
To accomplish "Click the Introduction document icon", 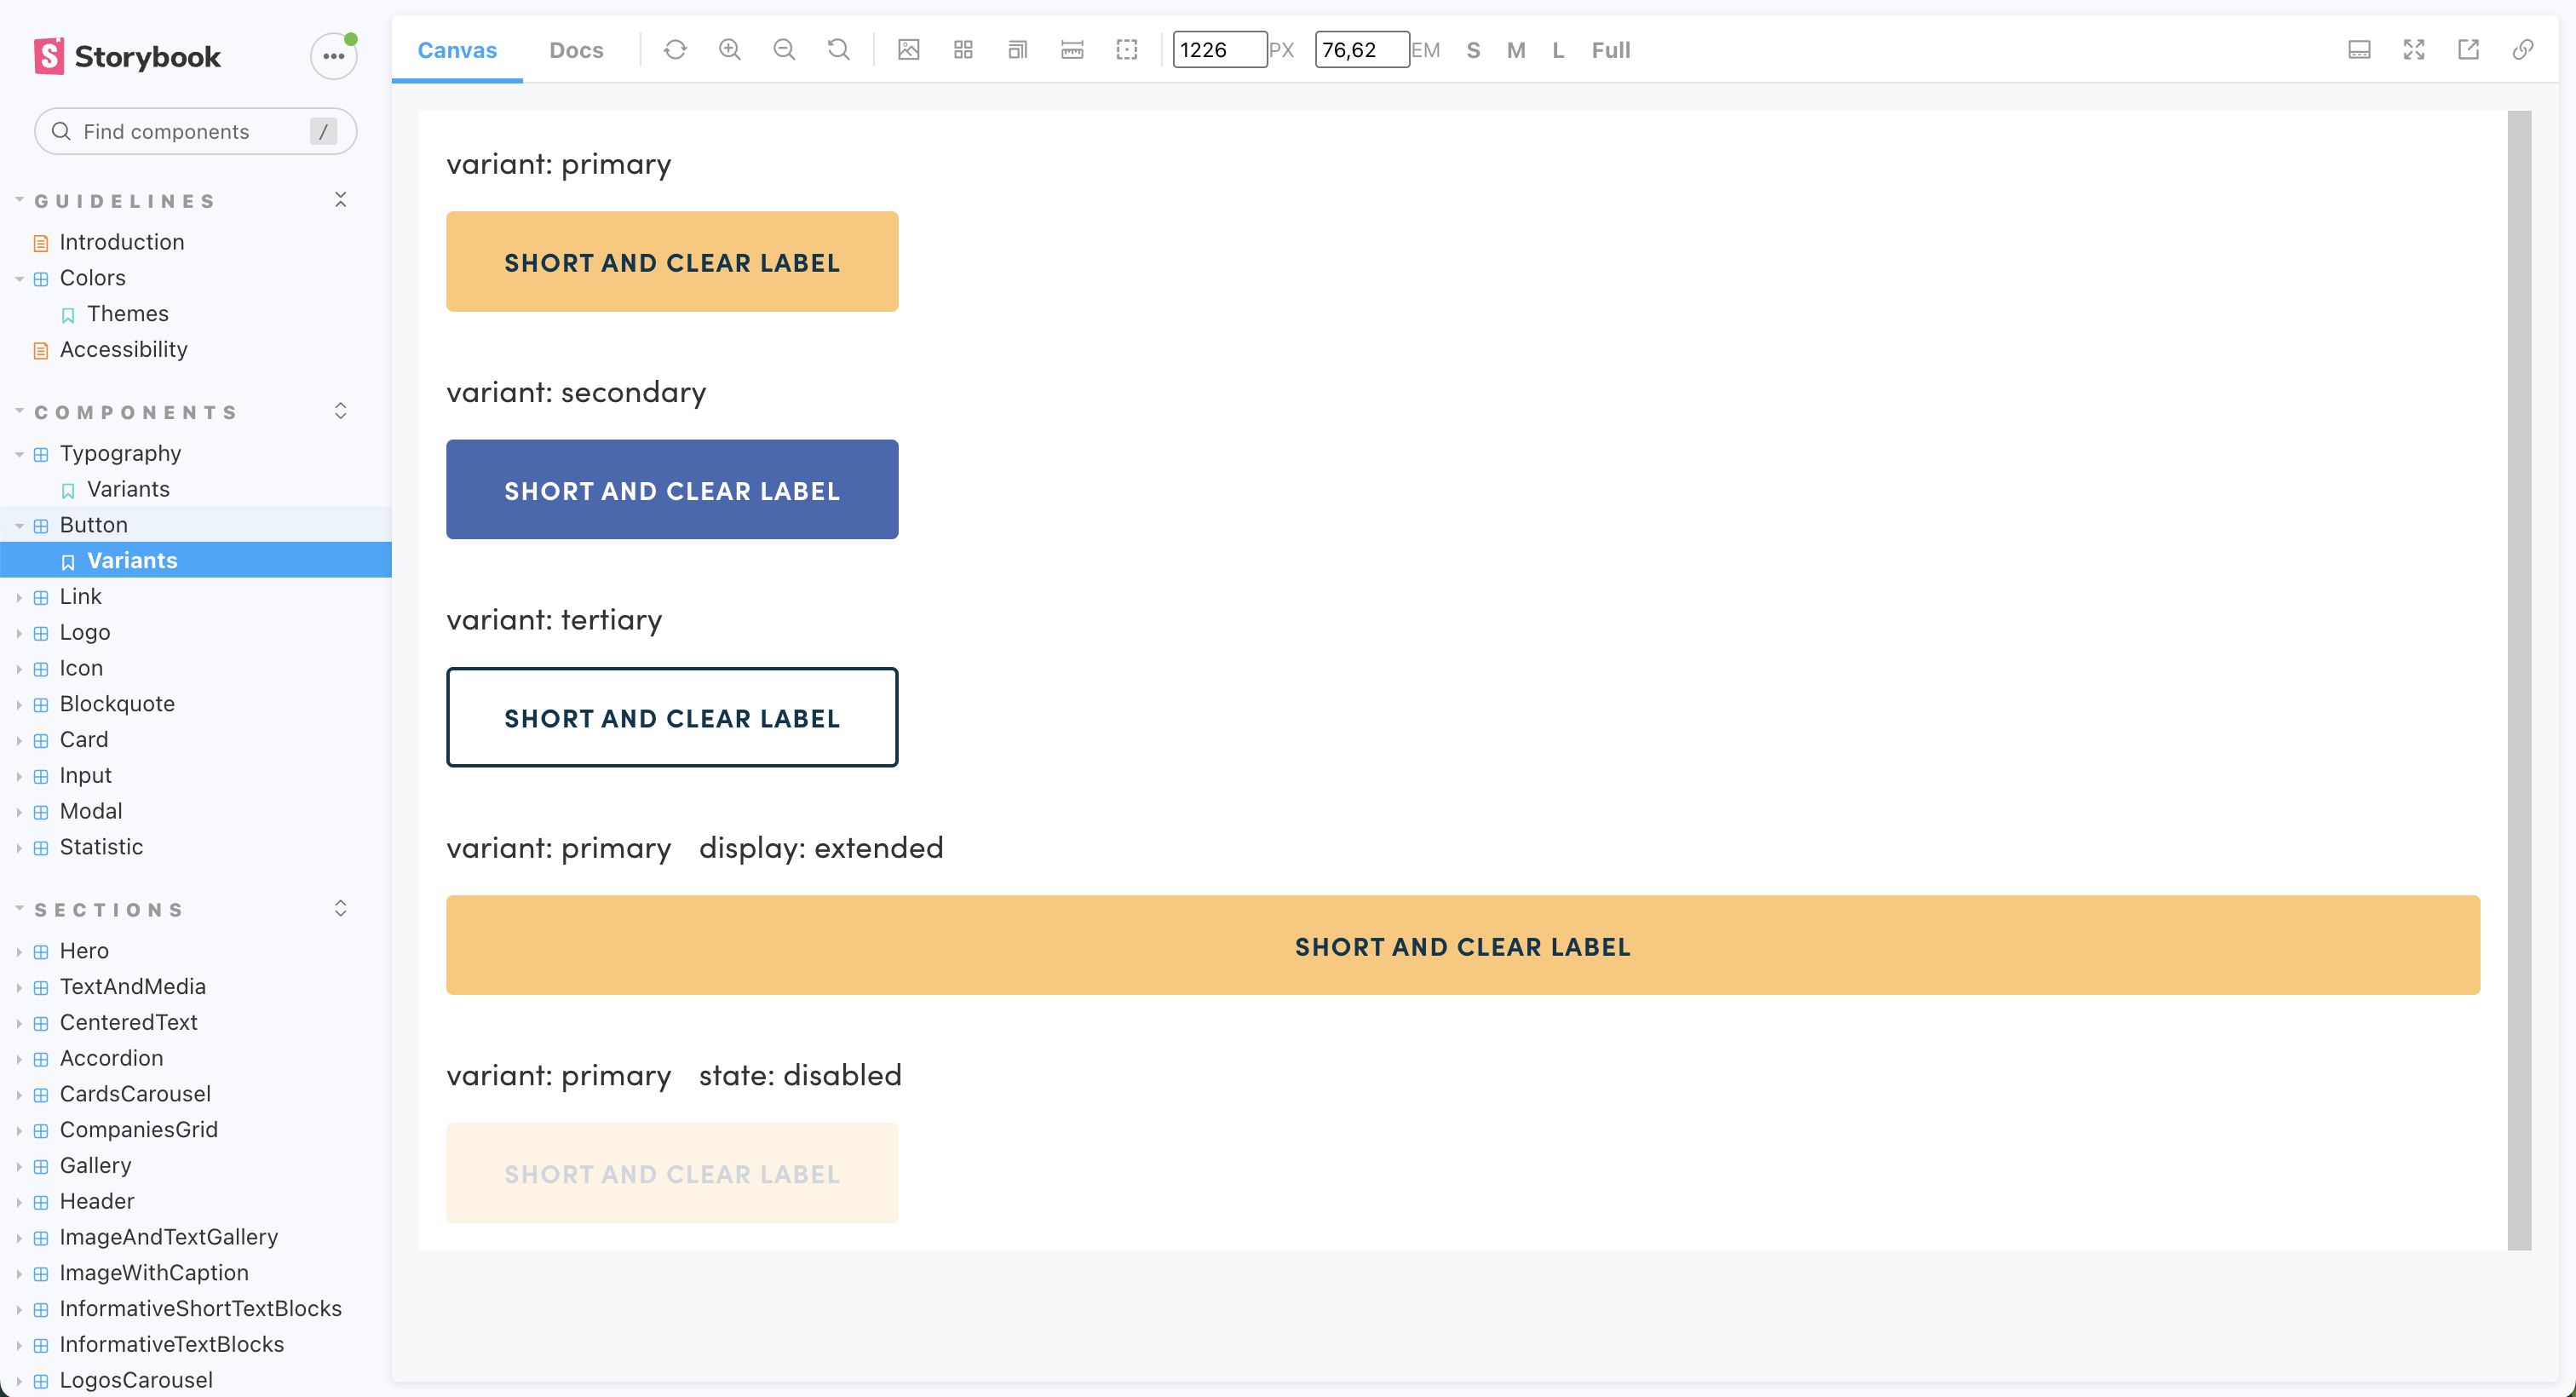I will [41, 243].
